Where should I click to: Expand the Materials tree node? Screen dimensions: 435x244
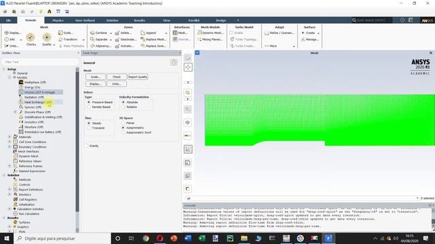(x=10, y=137)
